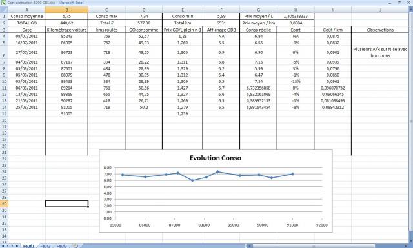Switch to the Feuil3 sheet tab
The image size is (413, 248).
click(62, 246)
